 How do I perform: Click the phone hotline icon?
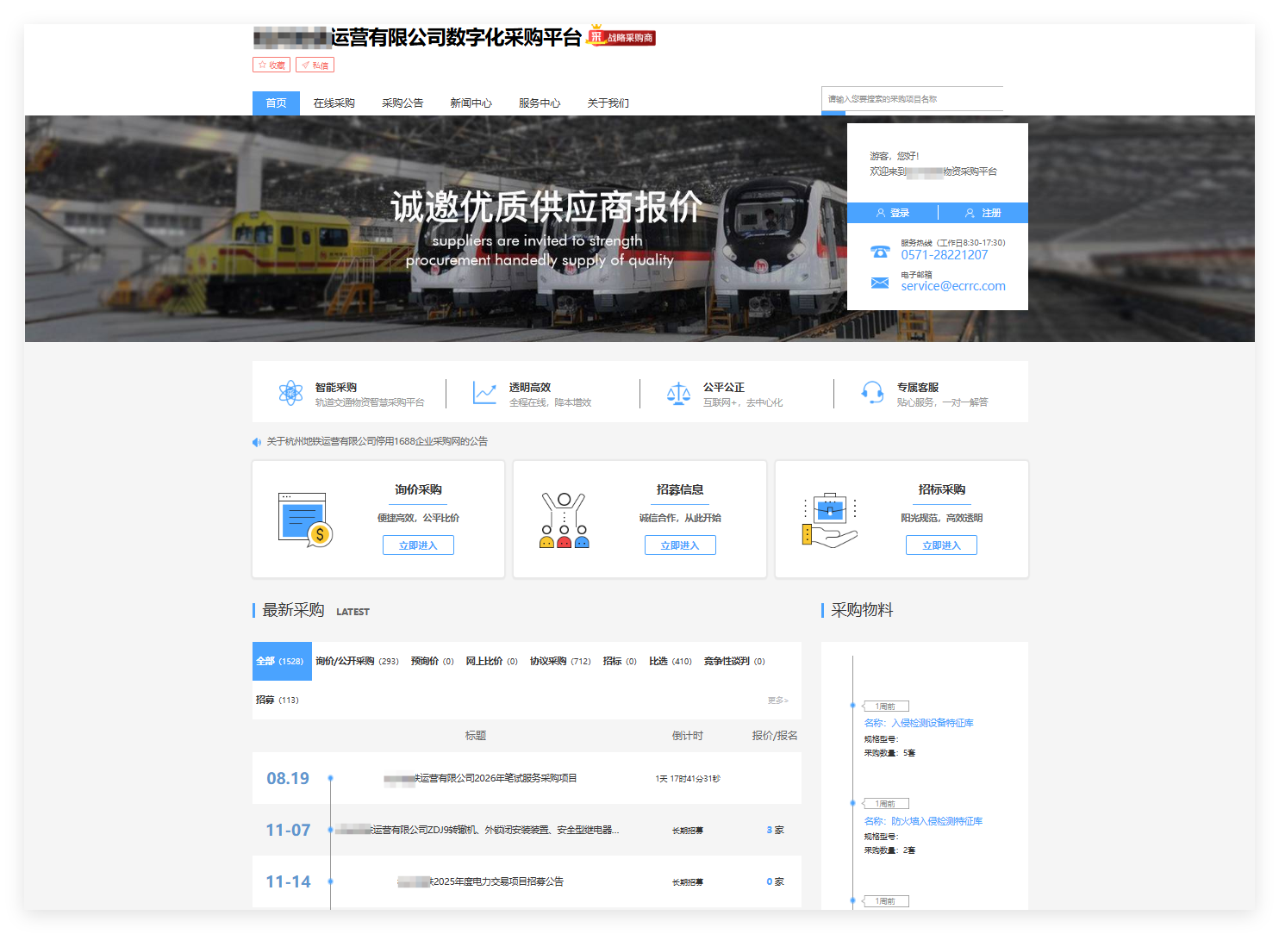coord(880,252)
